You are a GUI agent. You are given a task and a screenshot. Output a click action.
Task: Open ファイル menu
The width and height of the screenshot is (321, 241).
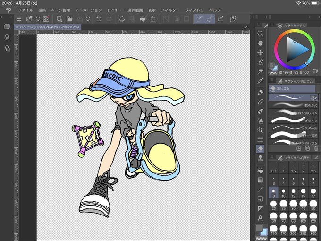pyautogui.click(x=25, y=10)
